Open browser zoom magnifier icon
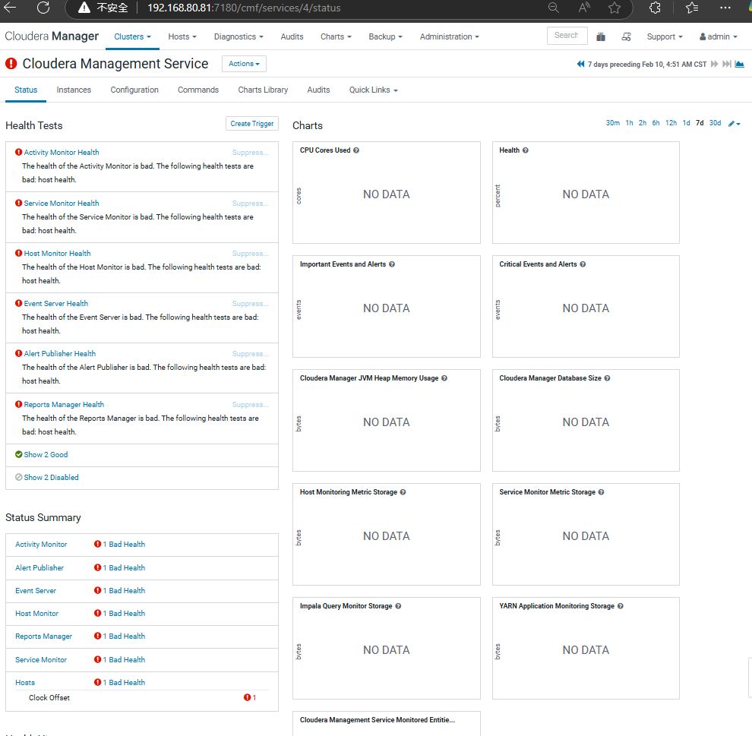 point(554,7)
